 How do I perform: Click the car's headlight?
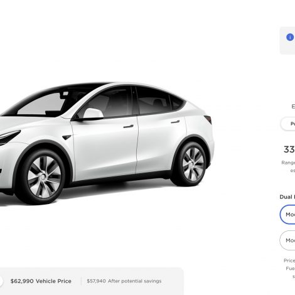point(9,136)
